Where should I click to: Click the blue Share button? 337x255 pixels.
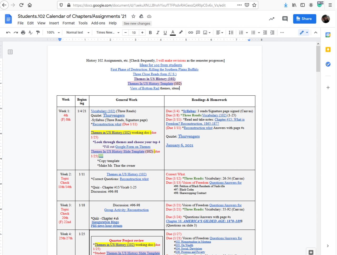pyautogui.click(x=304, y=19)
